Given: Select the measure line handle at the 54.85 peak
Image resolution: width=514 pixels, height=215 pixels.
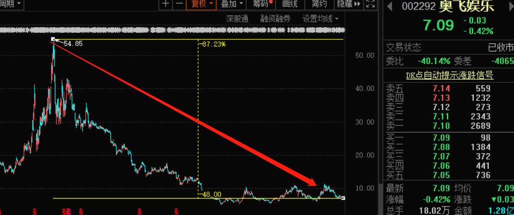Looking at the screenshot, I should (53, 39).
